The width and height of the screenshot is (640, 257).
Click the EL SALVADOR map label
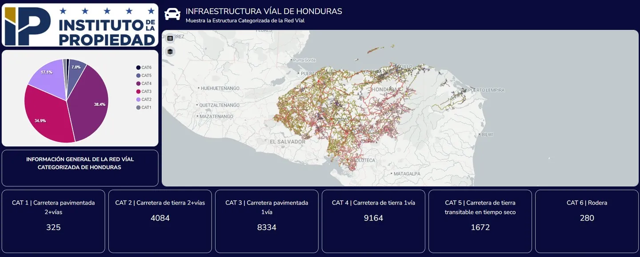click(x=288, y=142)
